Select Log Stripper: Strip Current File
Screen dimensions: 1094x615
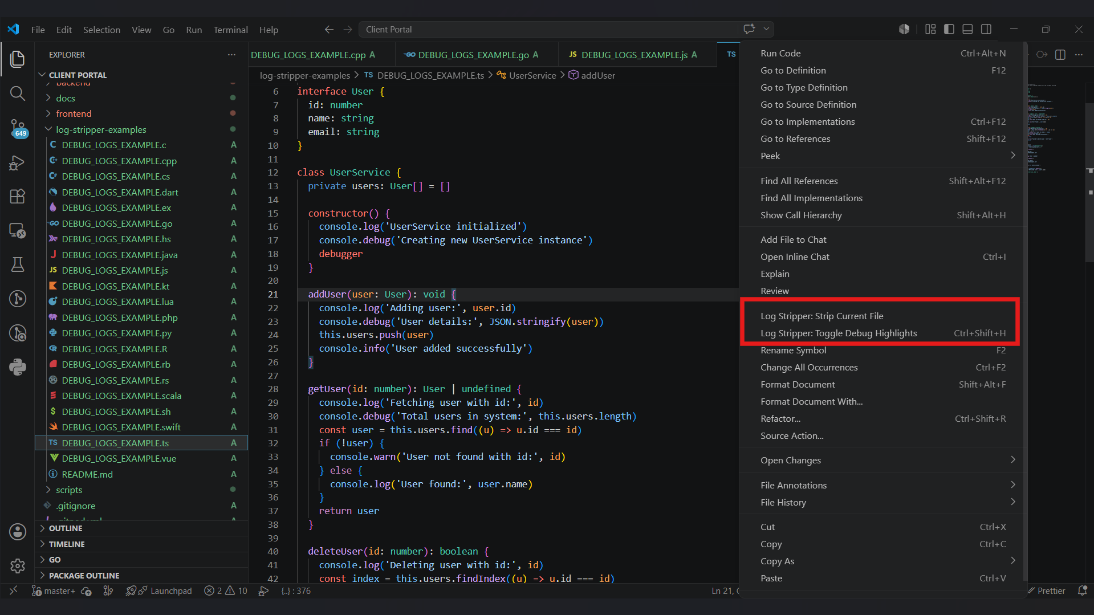click(x=882, y=316)
